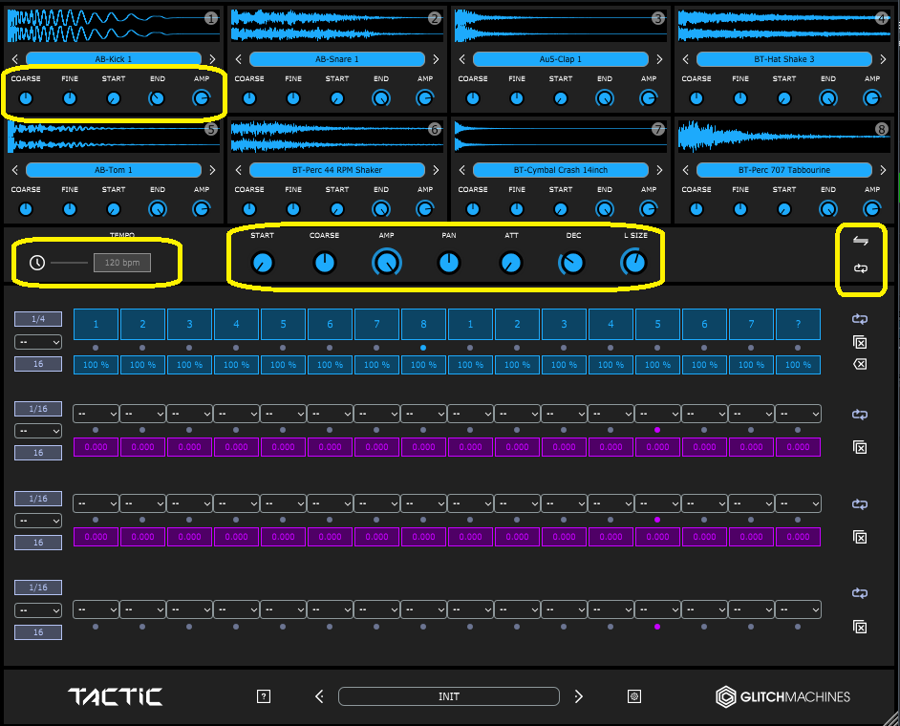Click the next sample arrow beside BT-Perc 707 Tabbourine

coord(883,170)
